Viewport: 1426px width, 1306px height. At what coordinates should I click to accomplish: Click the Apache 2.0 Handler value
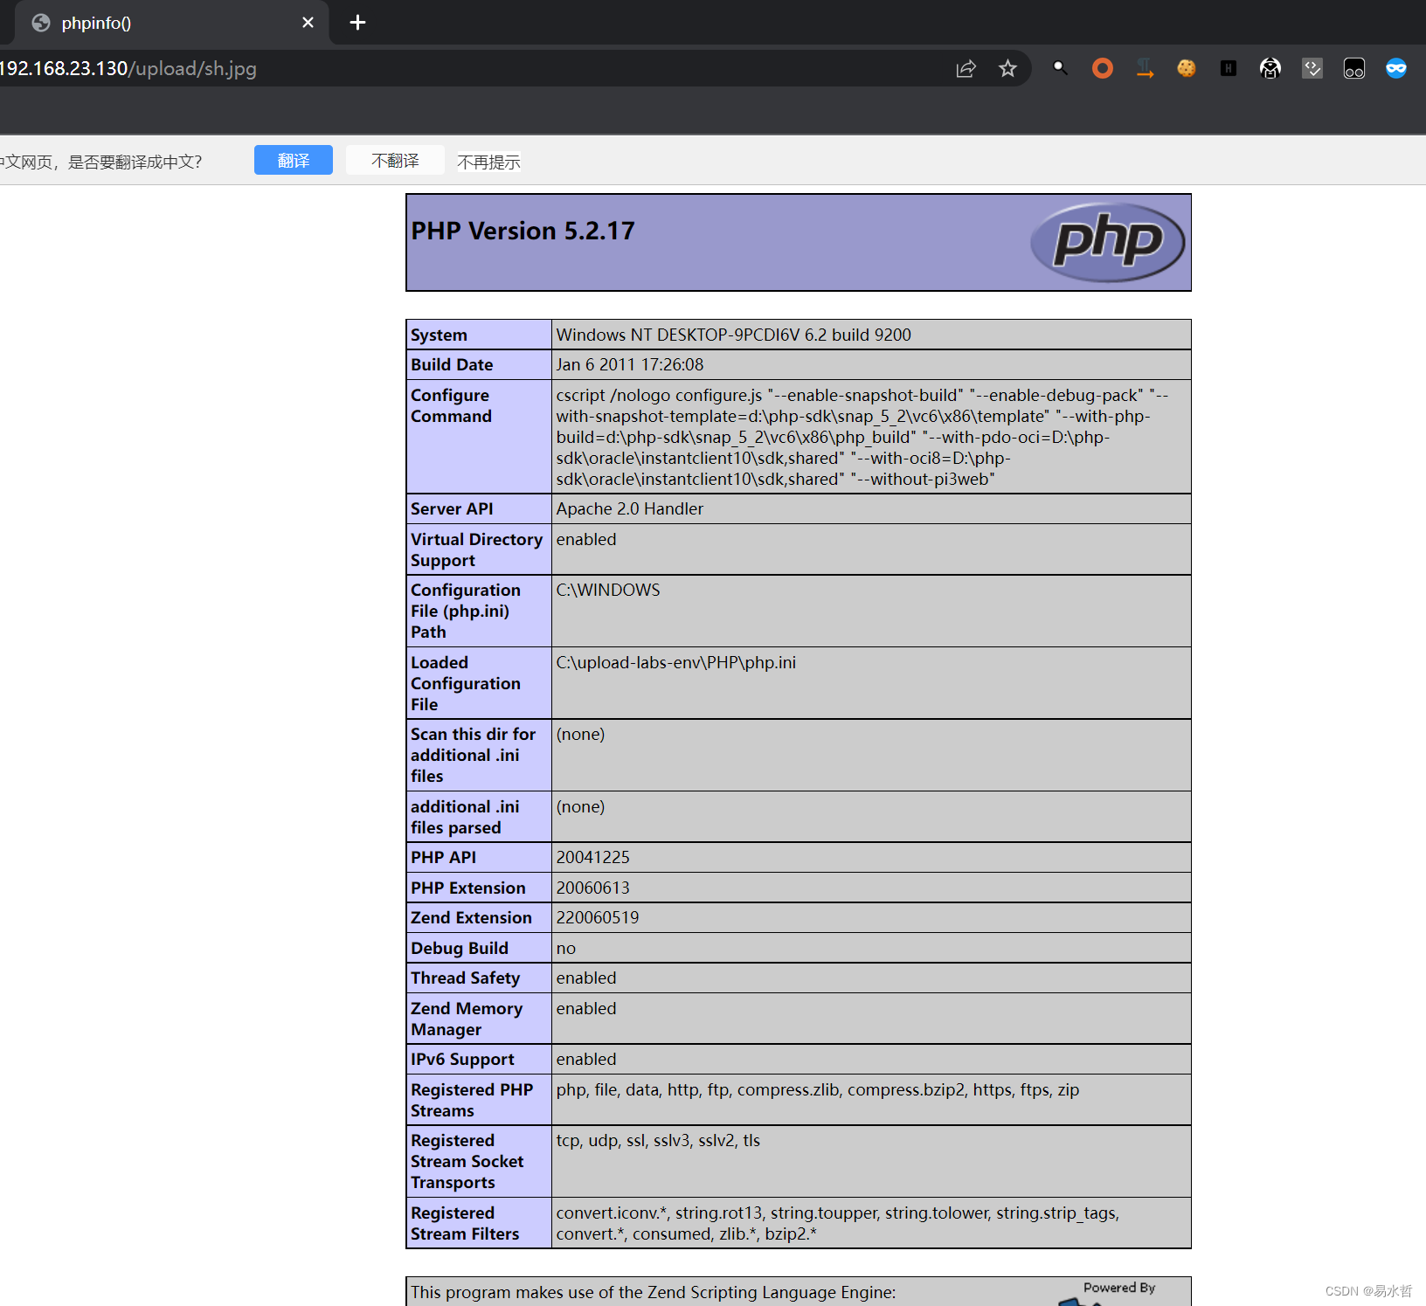[630, 509]
